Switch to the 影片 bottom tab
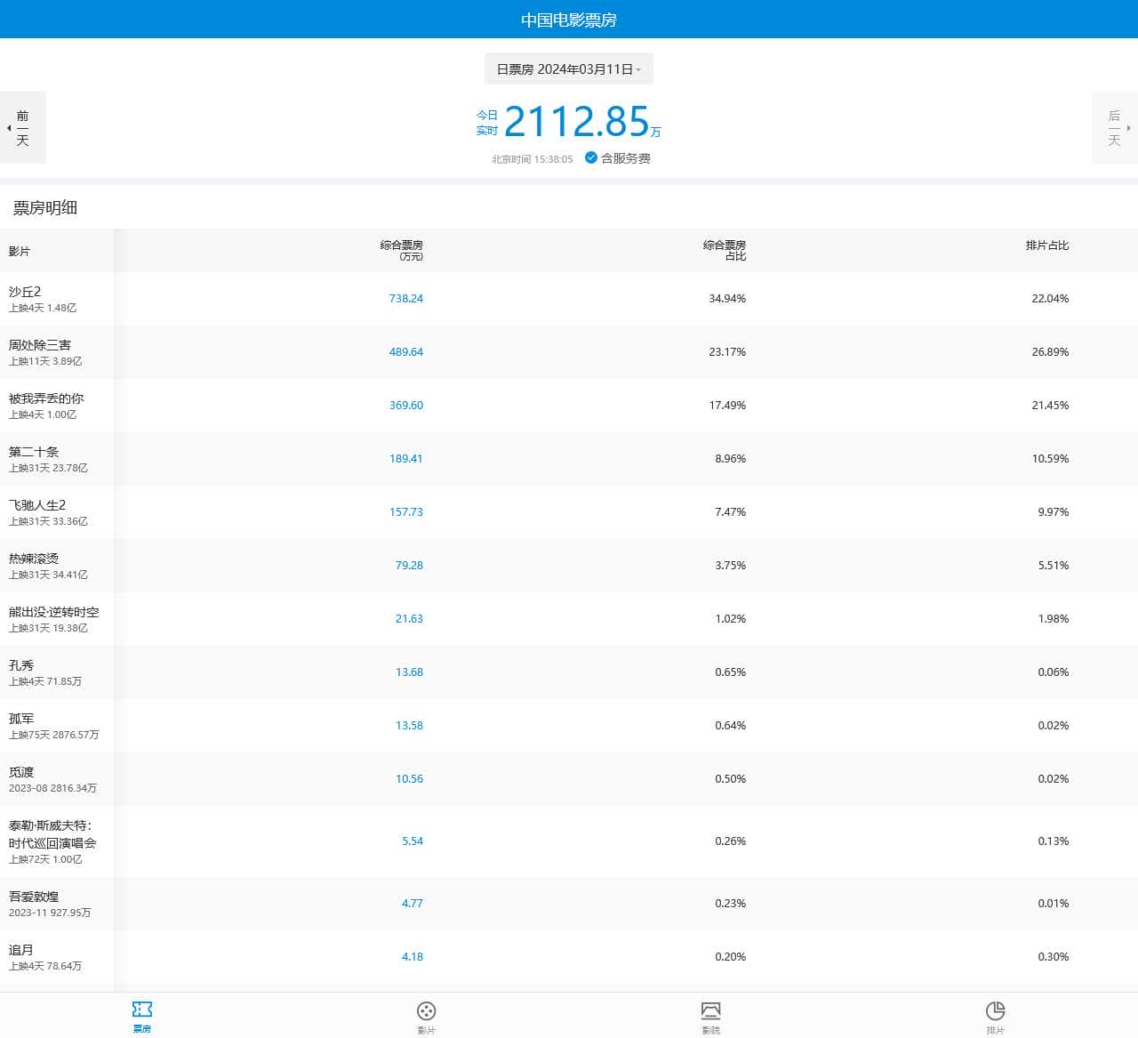The width and height of the screenshot is (1138, 1038). [427, 1016]
